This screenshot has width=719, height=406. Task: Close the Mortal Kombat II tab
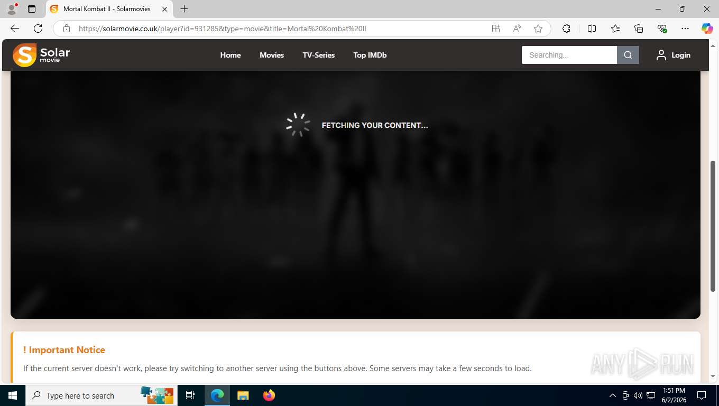coord(165,9)
